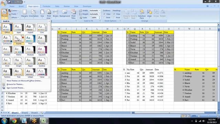220x124 pixels.
Task: Open the Margins menu
Action: coord(25,14)
